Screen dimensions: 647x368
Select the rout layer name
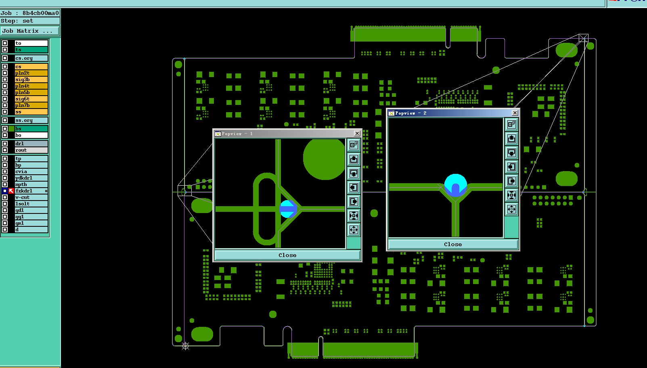31,150
